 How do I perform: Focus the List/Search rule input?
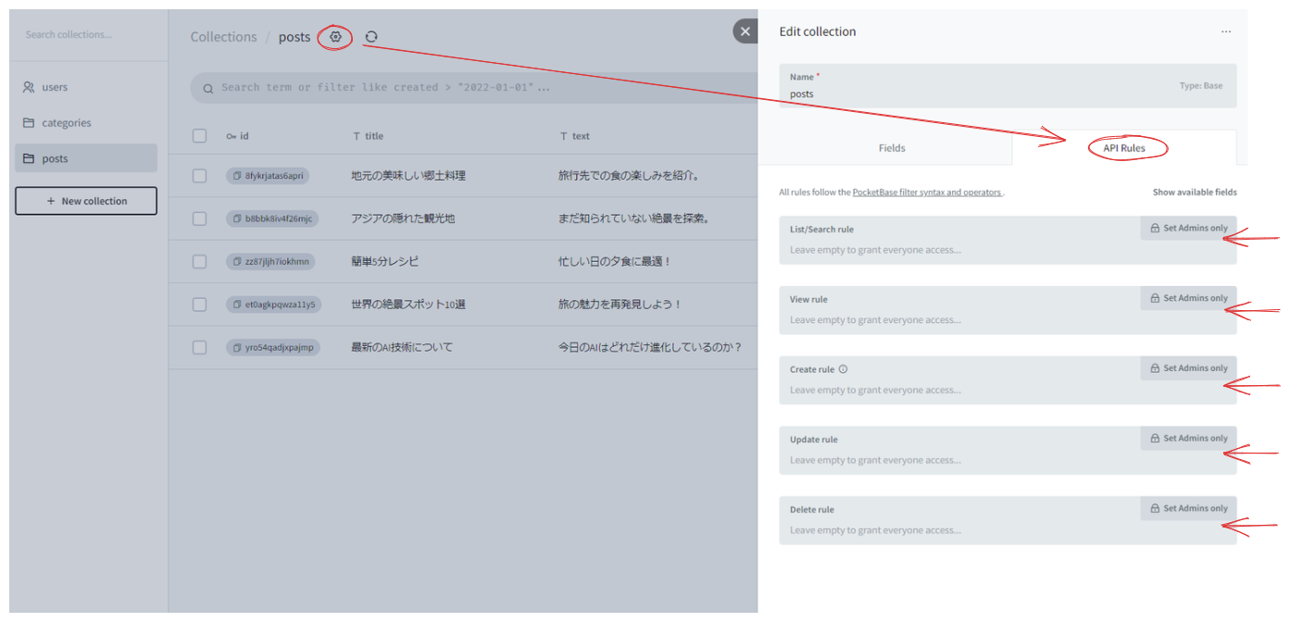pos(1007,250)
